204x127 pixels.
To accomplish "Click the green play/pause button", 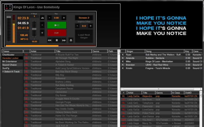I will coord(57,25).
